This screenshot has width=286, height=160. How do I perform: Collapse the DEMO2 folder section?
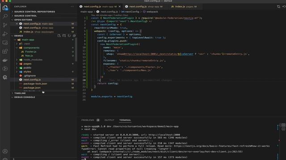tap(19, 36)
